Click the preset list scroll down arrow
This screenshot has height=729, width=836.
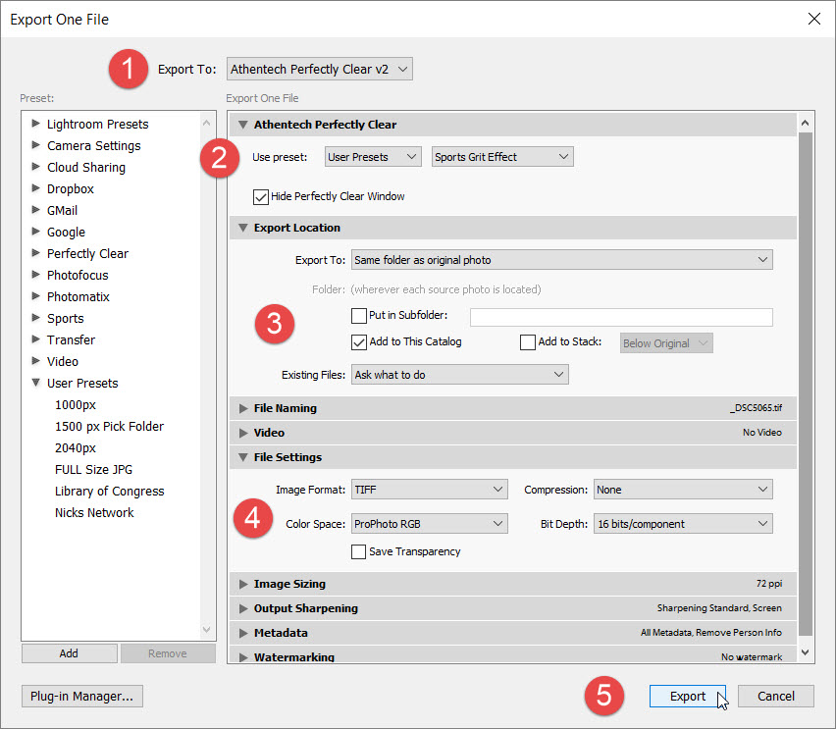[206, 630]
